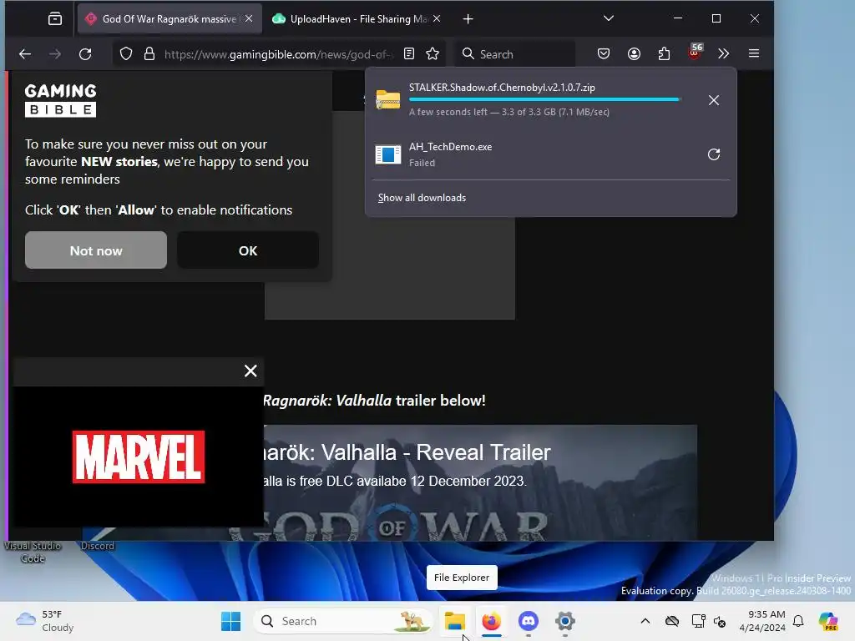This screenshot has width=855, height=641.
Task: Click the AH_TechDemo.exe failed entry
Action: 534,154
